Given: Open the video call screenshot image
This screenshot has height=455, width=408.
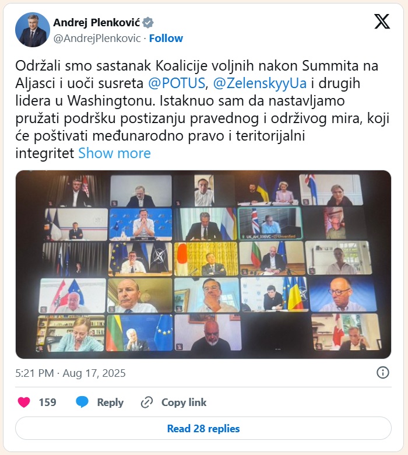Looking at the screenshot, I should pyautogui.click(x=203, y=264).
